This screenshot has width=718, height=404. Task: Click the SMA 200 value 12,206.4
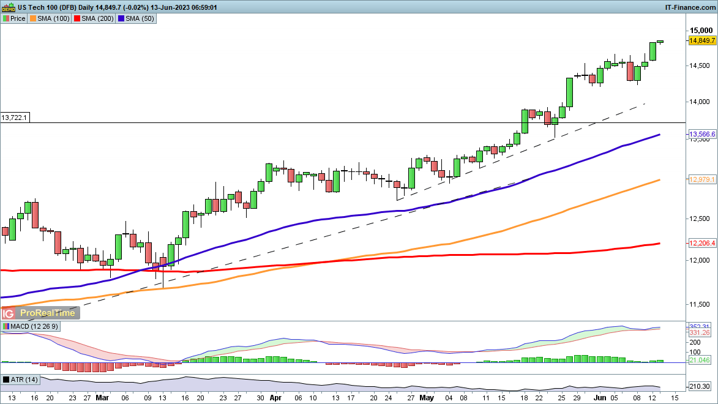coord(702,243)
